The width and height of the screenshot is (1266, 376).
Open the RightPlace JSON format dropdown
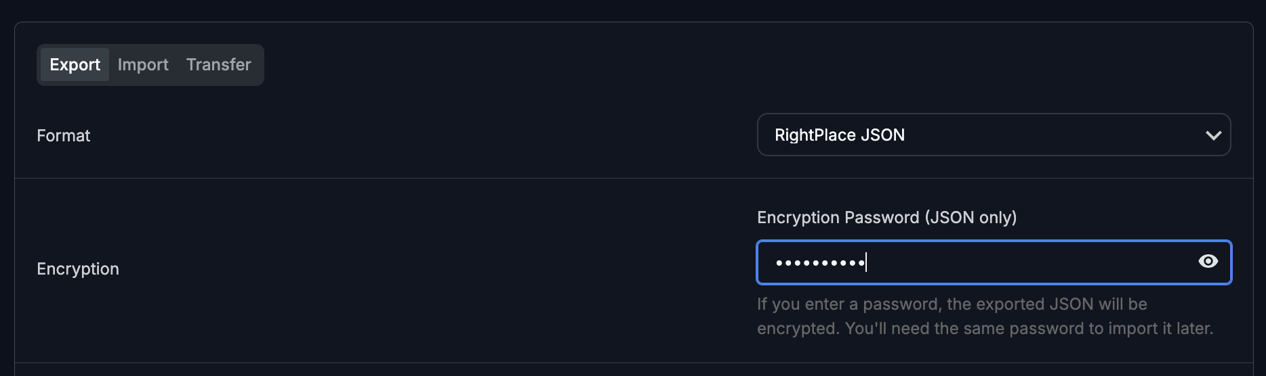tap(993, 135)
